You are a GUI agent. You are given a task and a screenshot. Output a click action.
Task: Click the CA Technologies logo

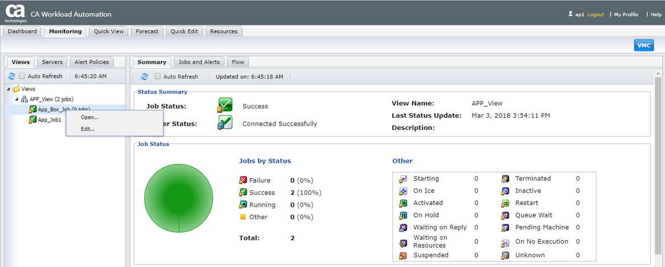coord(16,12)
